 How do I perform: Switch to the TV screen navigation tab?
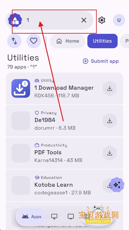71,217
